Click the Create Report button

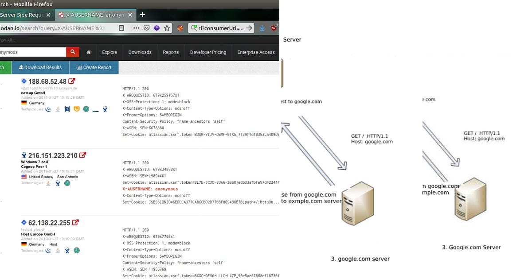94,67
